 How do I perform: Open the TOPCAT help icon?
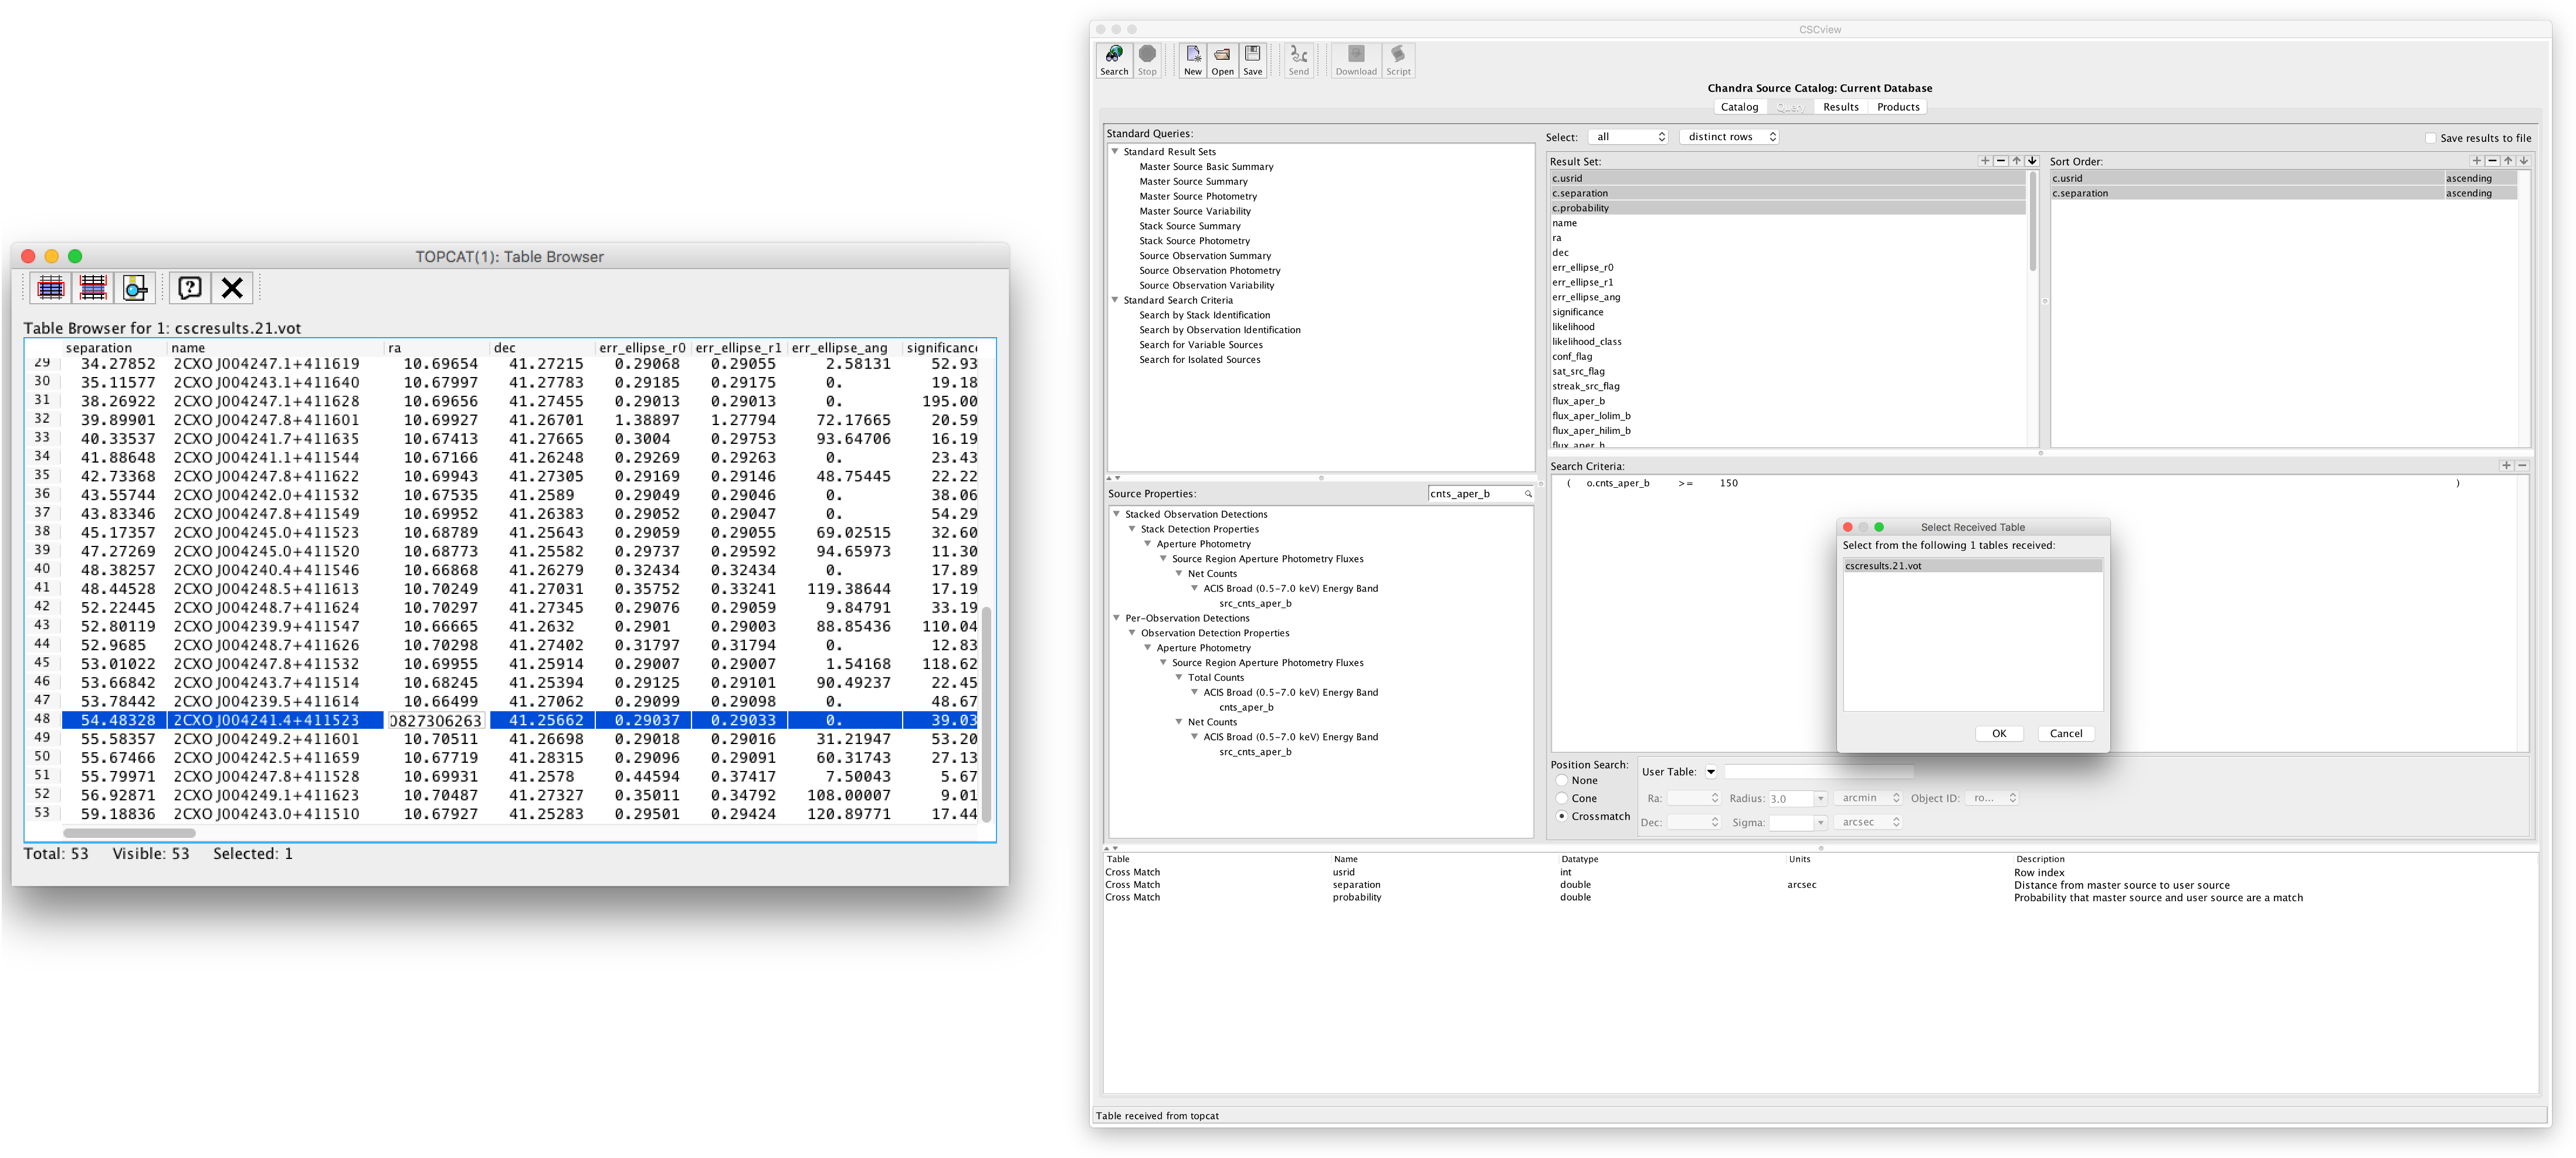(x=190, y=288)
